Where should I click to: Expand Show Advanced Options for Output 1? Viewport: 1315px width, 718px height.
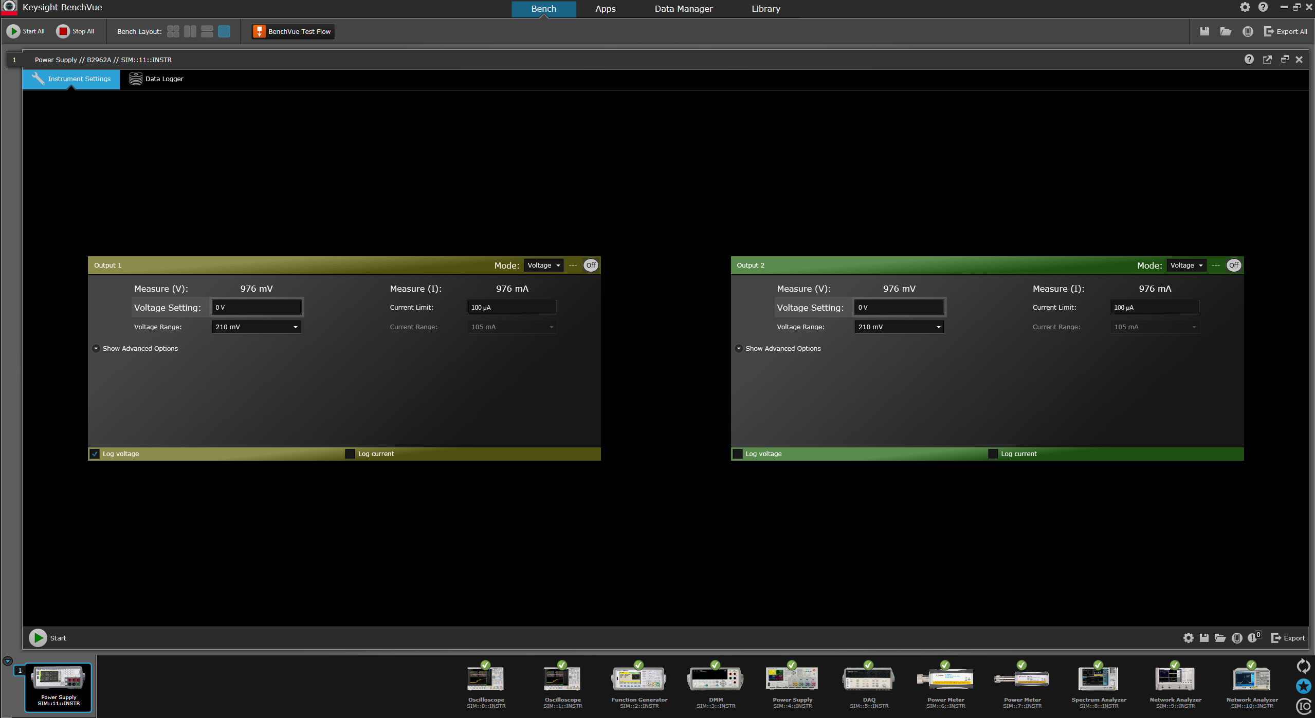96,349
